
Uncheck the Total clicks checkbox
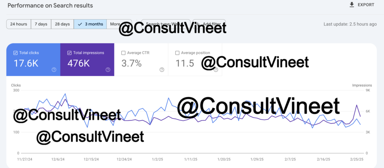coord(15,52)
